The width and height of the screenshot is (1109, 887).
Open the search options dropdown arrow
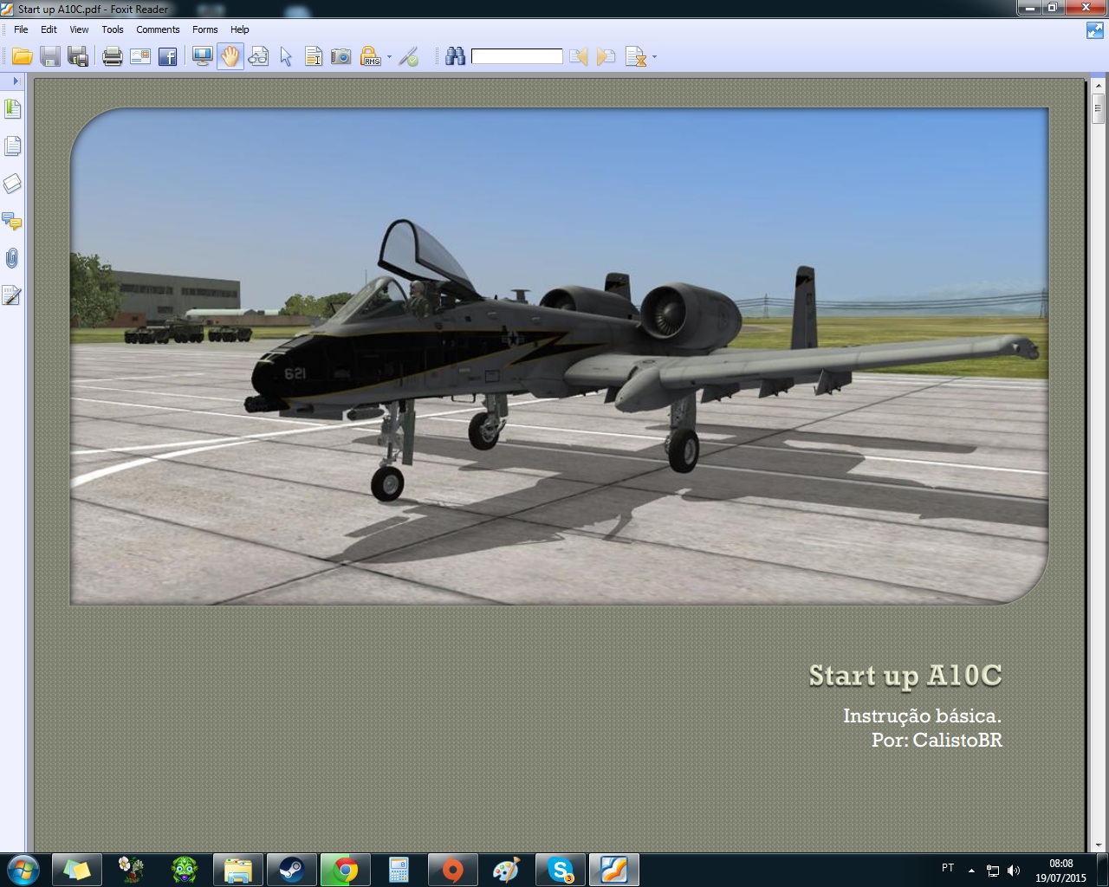click(x=654, y=58)
